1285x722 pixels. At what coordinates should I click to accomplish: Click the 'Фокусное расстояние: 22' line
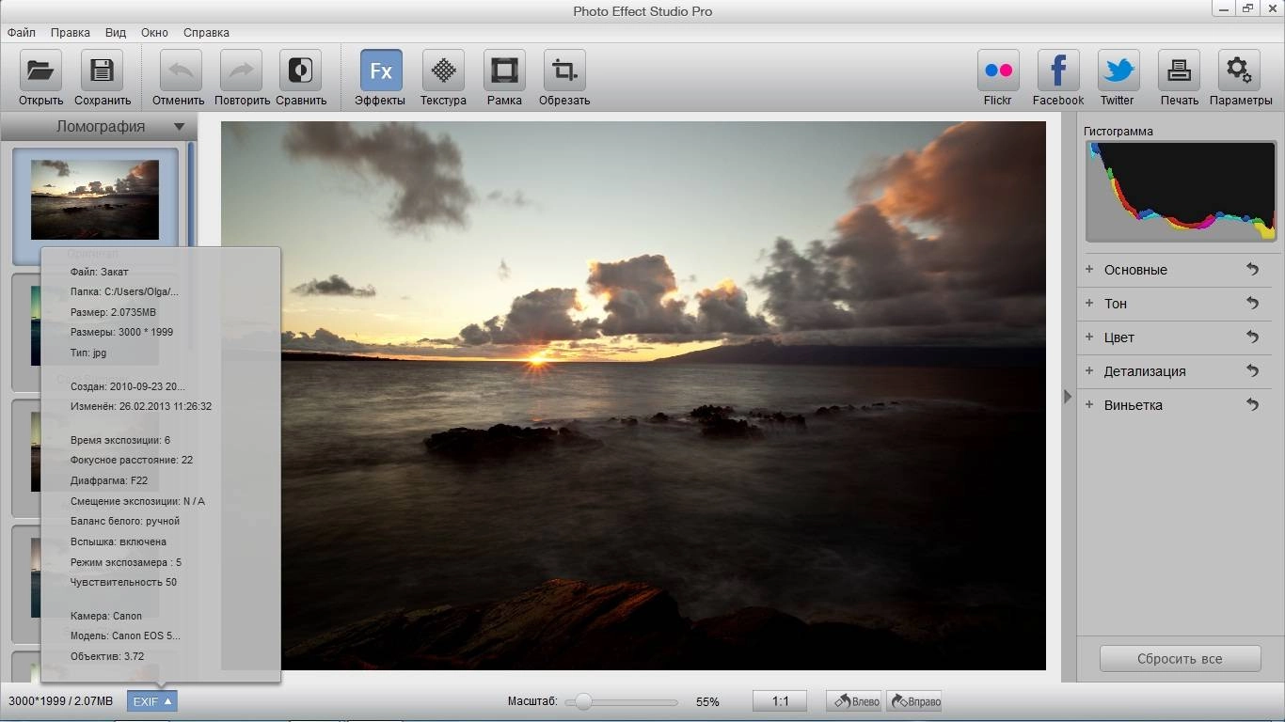132,460
